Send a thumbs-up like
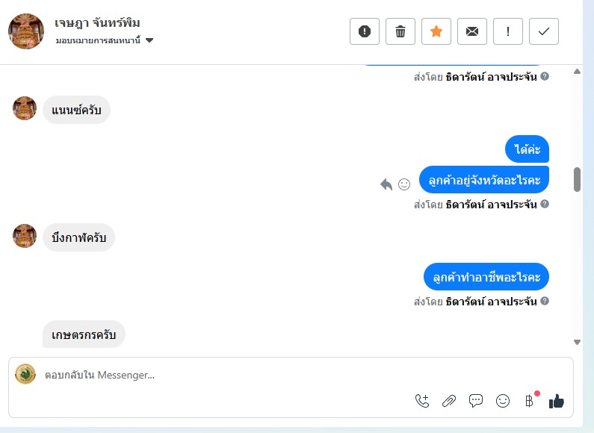Screen dimensions: 594x433 click(x=557, y=402)
